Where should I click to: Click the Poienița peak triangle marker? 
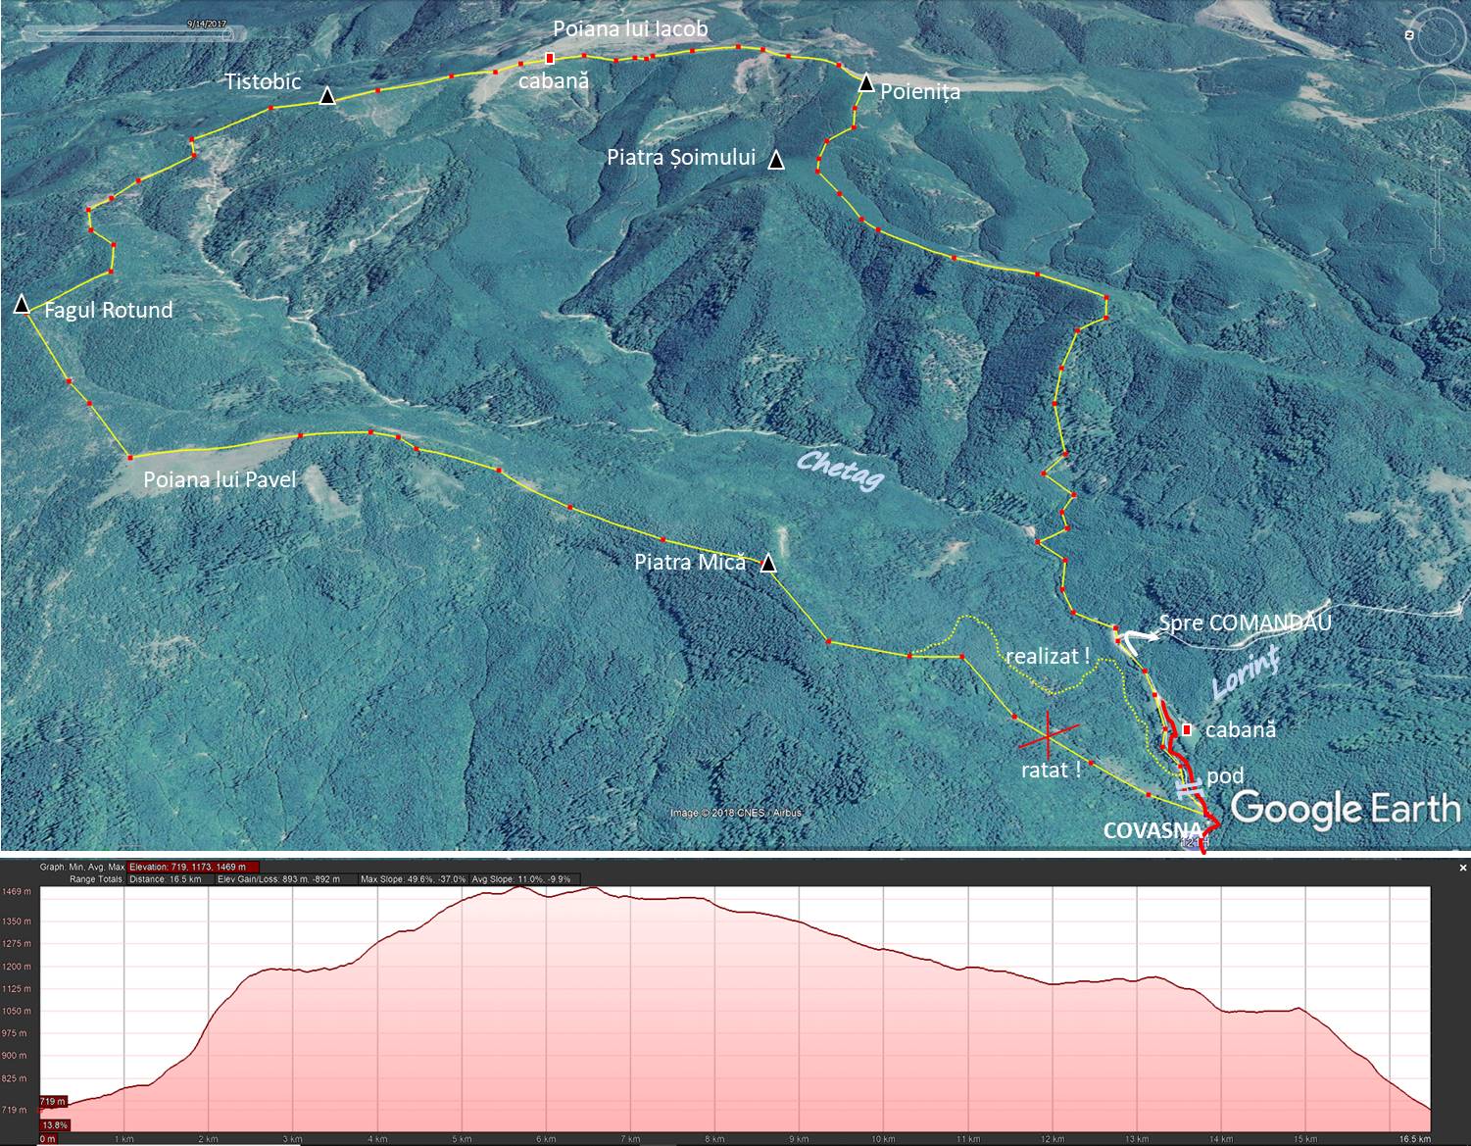866,83
